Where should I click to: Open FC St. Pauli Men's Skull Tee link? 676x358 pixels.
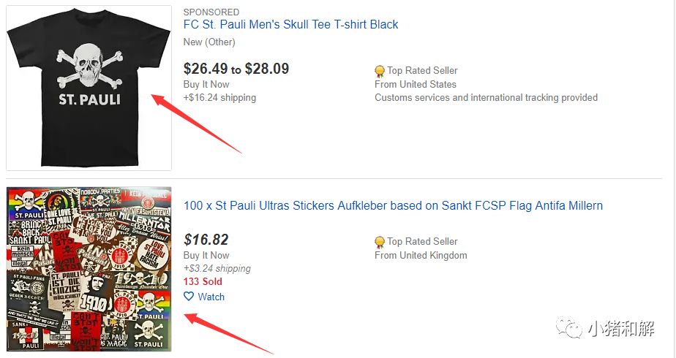click(x=290, y=24)
